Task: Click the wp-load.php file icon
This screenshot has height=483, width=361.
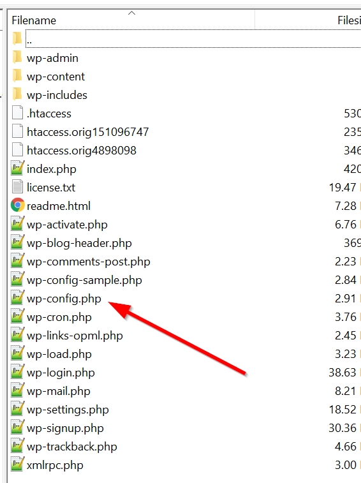Action: (x=17, y=353)
